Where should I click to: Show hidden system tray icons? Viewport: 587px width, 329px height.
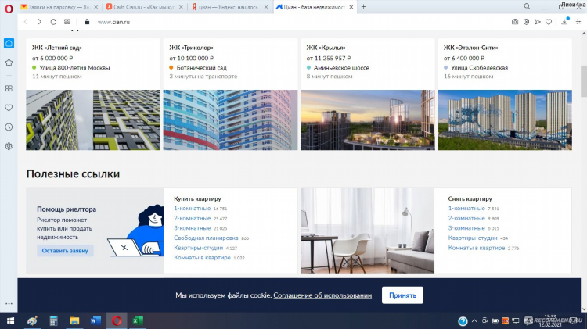474,321
